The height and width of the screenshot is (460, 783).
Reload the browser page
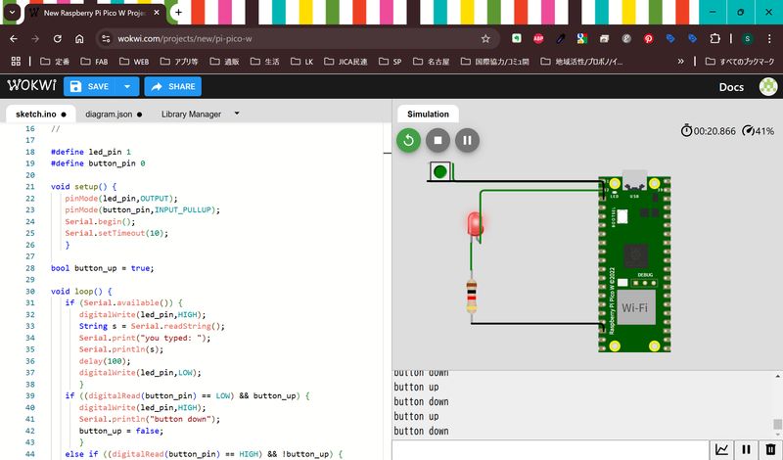click(x=58, y=38)
